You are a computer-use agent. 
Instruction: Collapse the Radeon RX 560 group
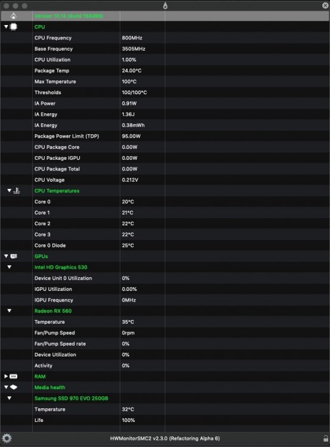point(10,311)
